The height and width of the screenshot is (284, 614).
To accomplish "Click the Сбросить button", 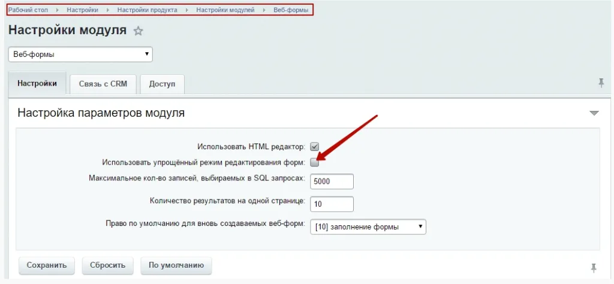I will (x=107, y=265).
